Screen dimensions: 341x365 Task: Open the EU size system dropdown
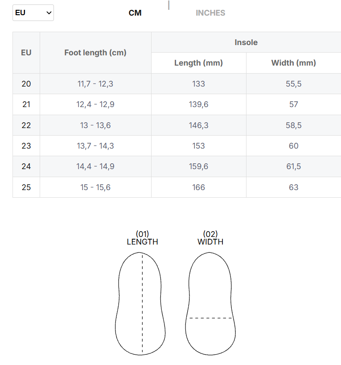[x=33, y=13]
